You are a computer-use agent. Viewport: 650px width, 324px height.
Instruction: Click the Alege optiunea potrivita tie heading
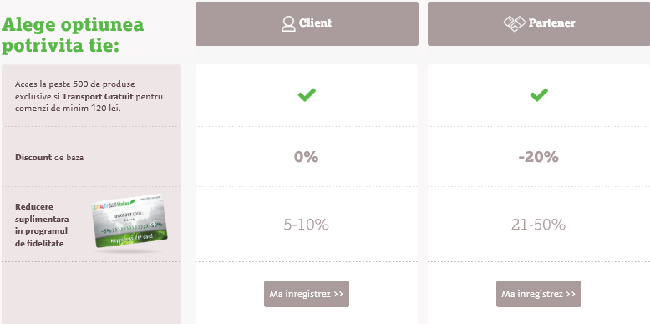pyautogui.click(x=73, y=35)
